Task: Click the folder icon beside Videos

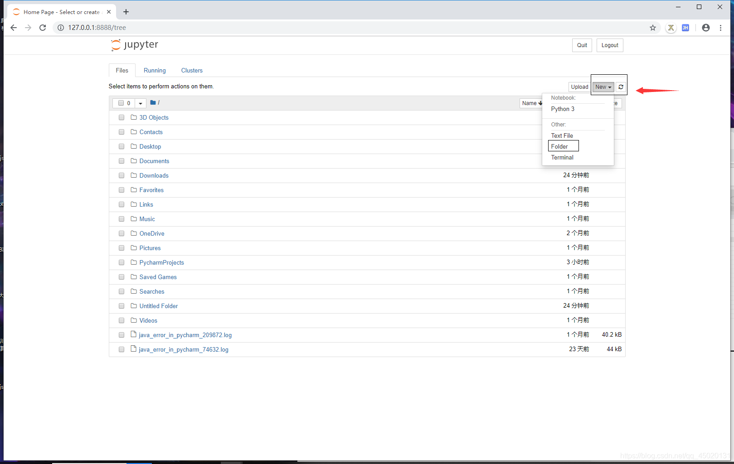Action: [134, 320]
